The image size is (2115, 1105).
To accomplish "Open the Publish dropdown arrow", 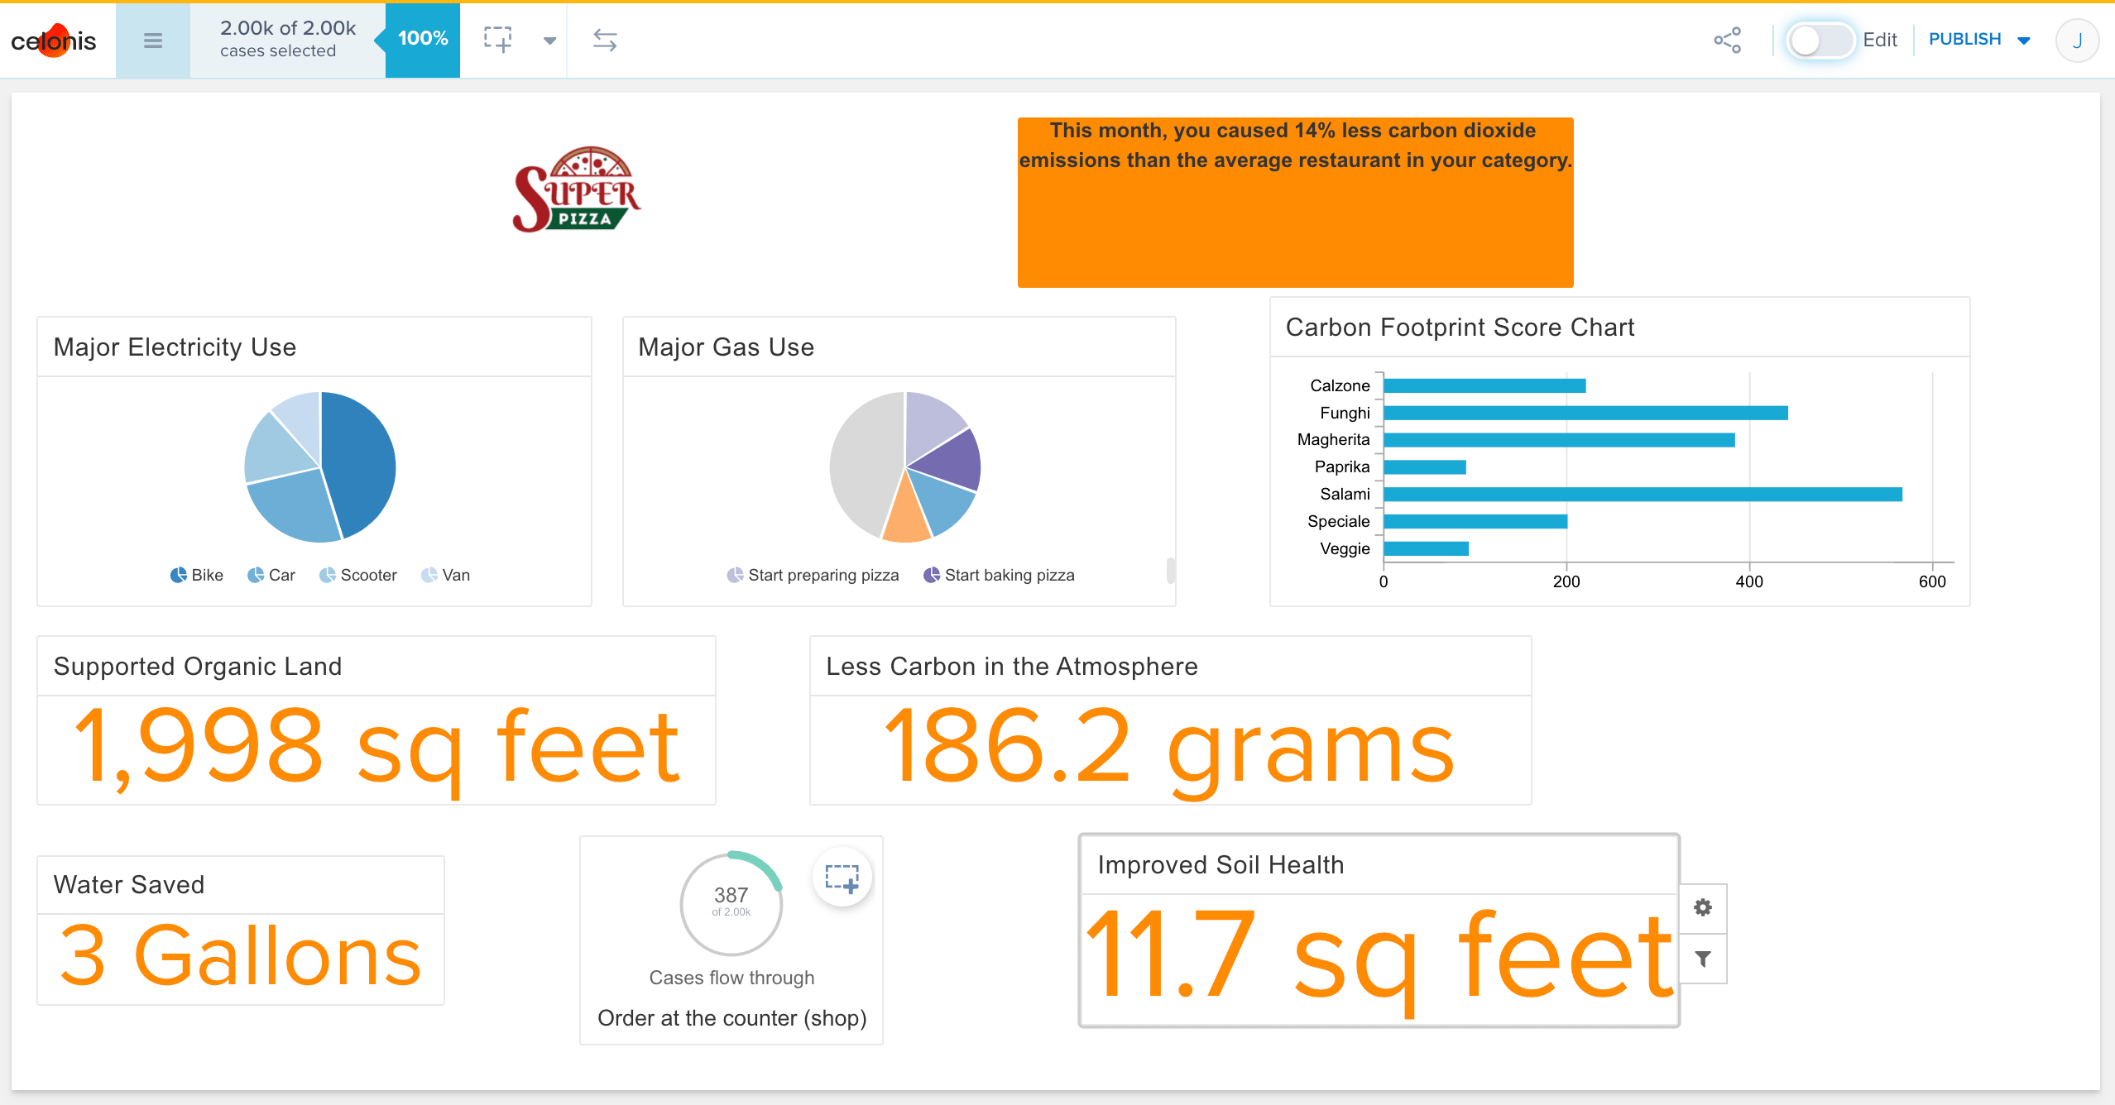I will 2024,41.
